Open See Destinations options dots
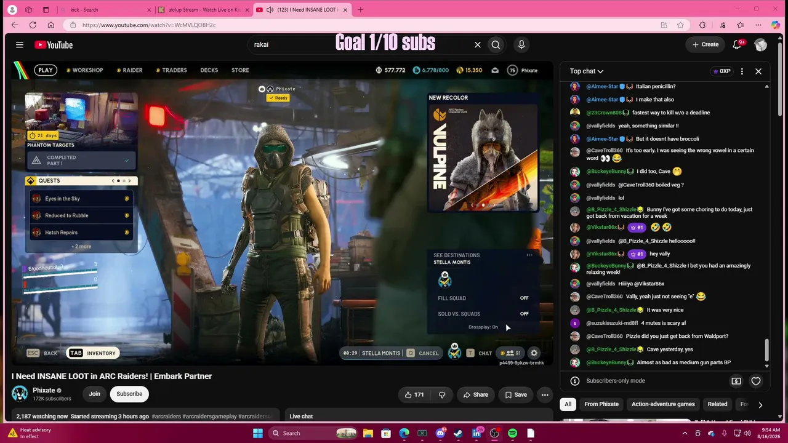Screen dimensions: 788x443 tap(529, 255)
